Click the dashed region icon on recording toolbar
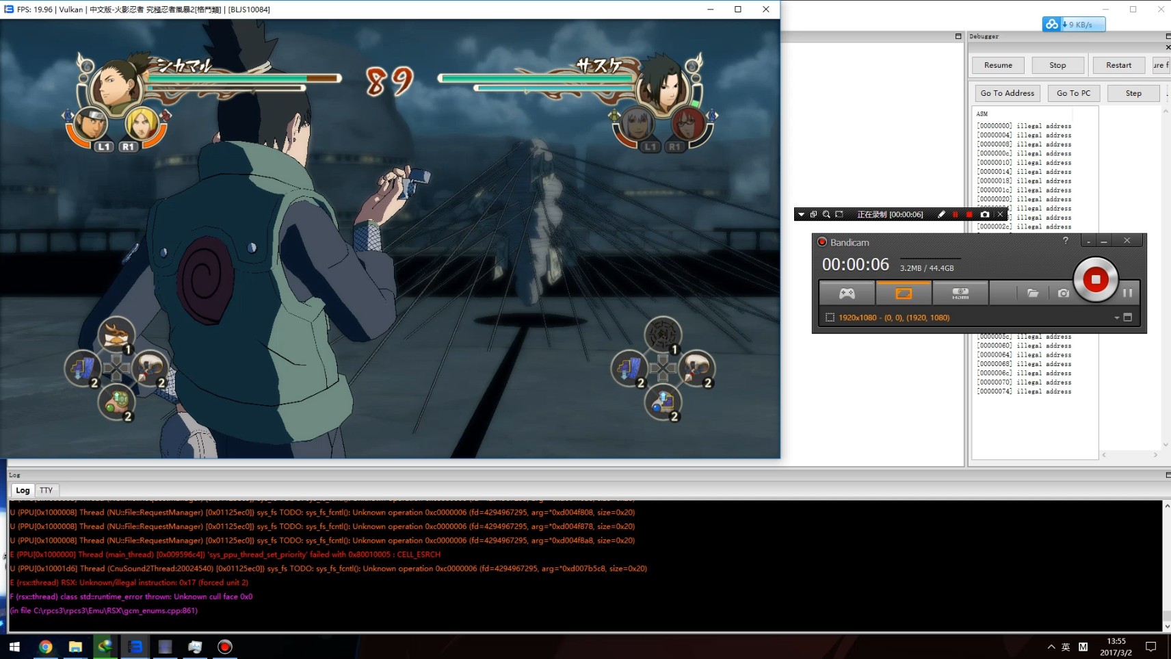This screenshot has width=1171, height=659. pos(839,214)
